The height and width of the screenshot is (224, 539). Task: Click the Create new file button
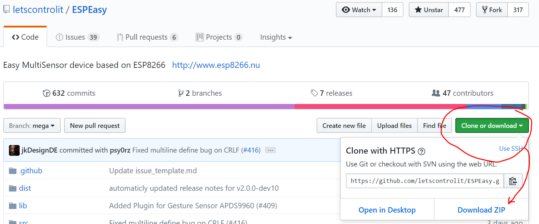pyautogui.click(x=344, y=126)
